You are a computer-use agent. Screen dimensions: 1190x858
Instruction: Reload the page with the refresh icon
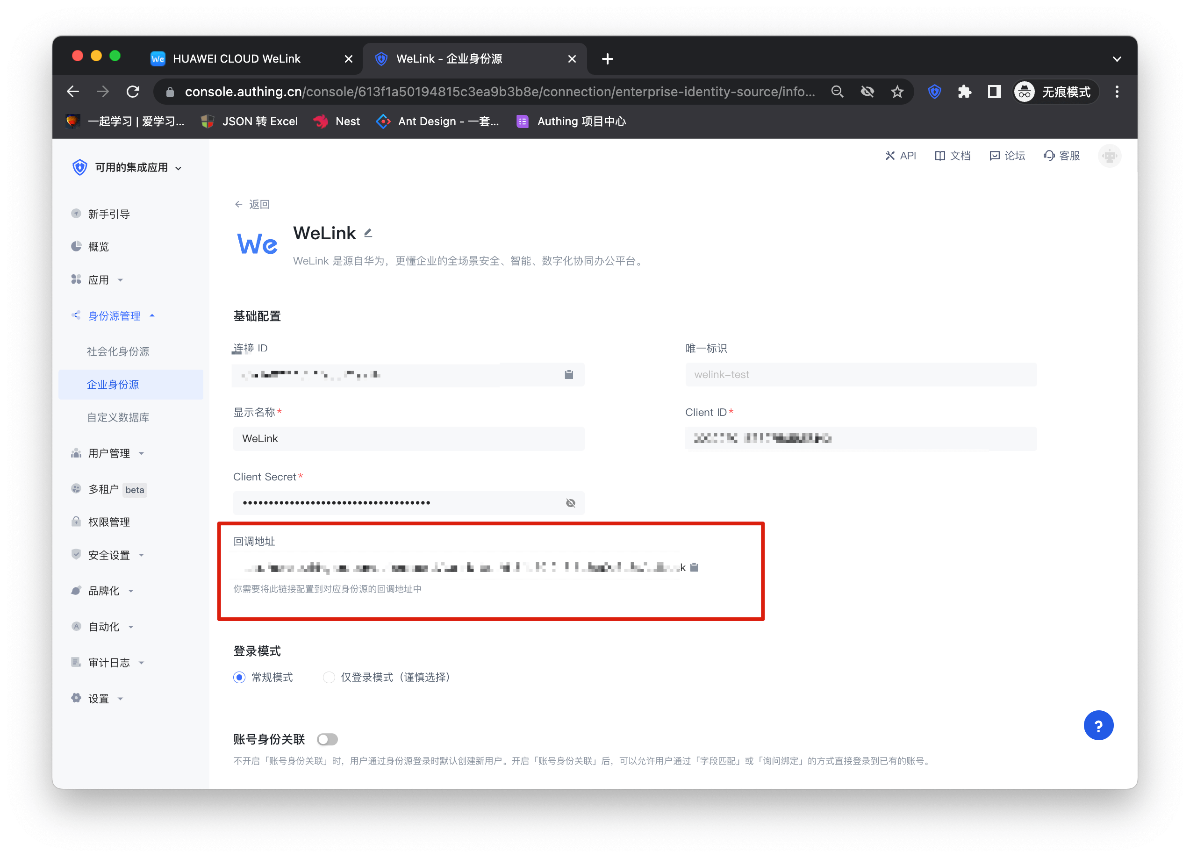(x=133, y=92)
